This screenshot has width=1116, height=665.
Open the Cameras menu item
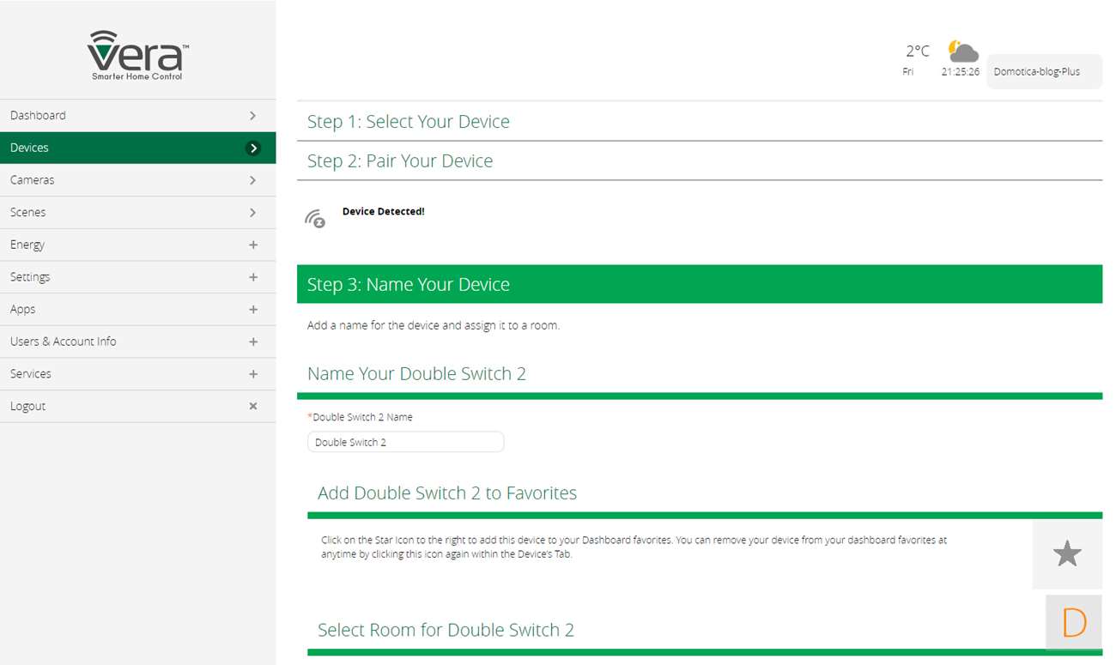[33, 180]
